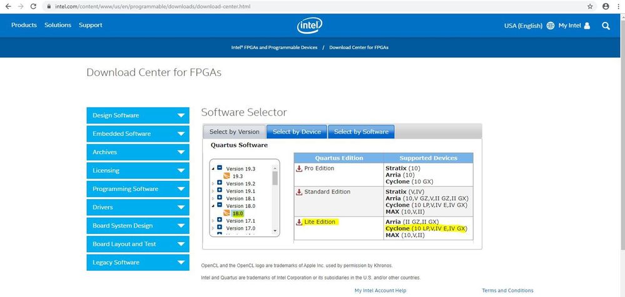This screenshot has height=297, width=625.
Task: Click the plus box icon of Version 17.1
Action: pyautogui.click(x=219, y=220)
